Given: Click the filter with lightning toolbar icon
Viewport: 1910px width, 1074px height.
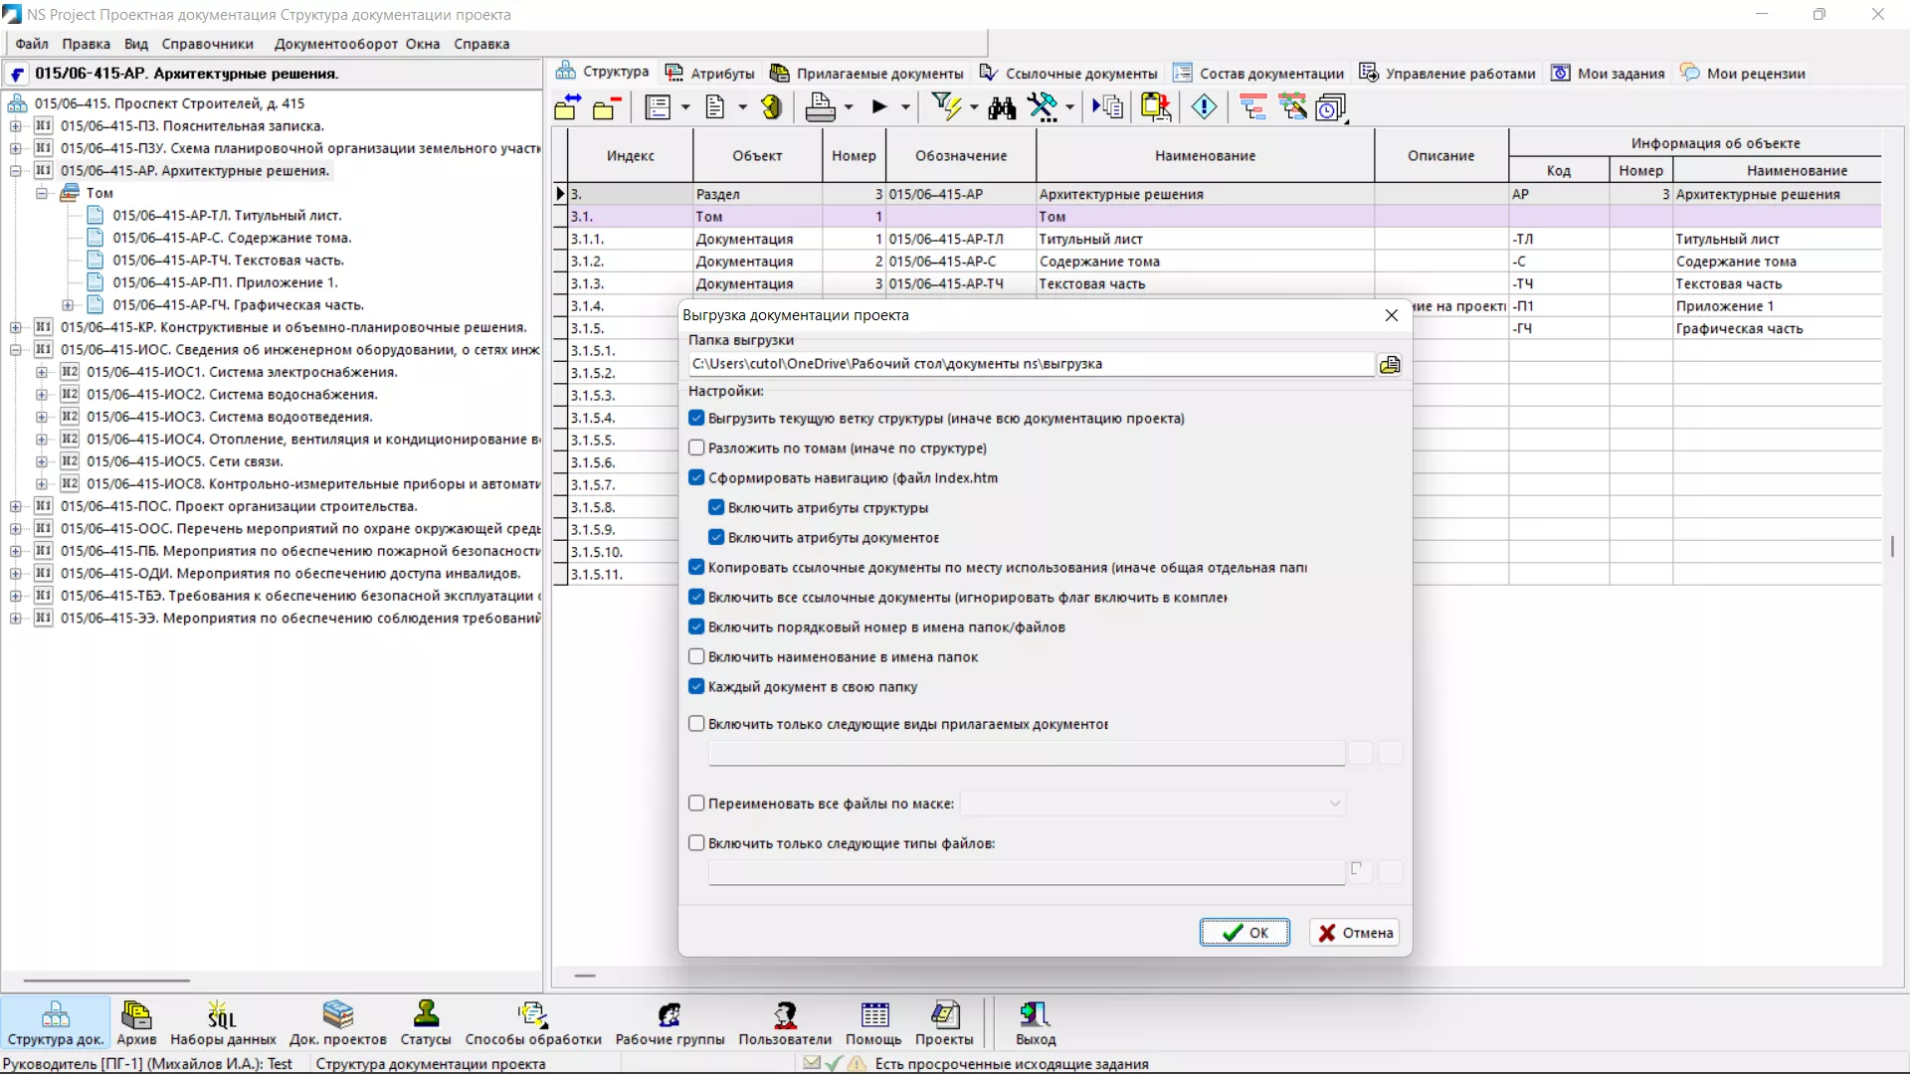Looking at the screenshot, I should tap(946, 107).
